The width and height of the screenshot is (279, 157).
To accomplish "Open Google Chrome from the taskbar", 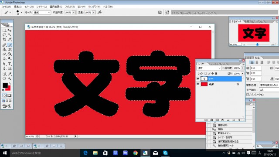I will [x=135, y=153].
